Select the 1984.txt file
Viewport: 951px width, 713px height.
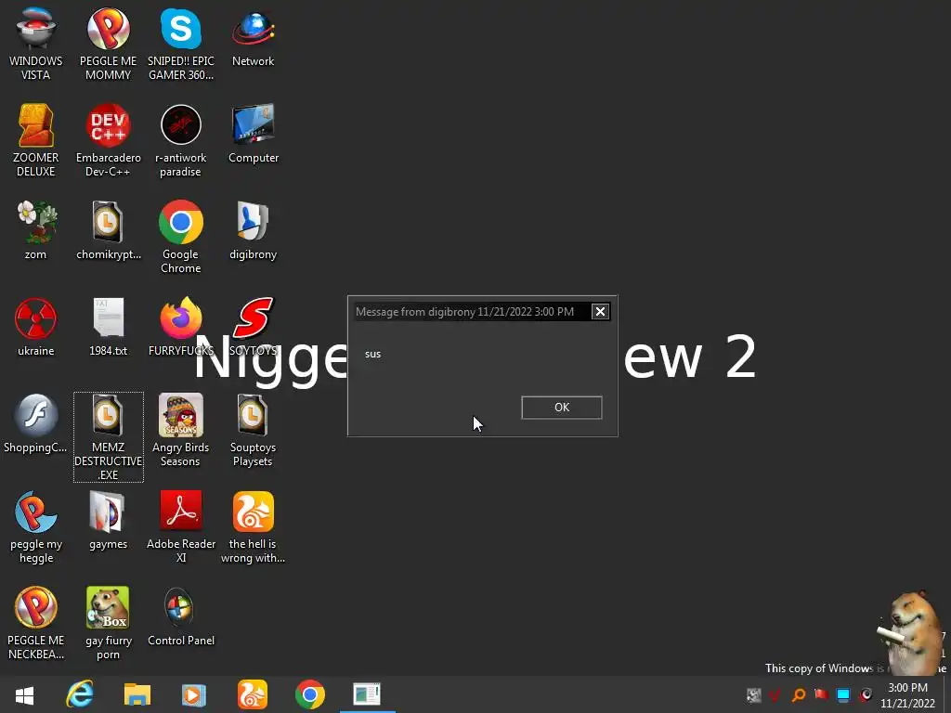(x=108, y=328)
